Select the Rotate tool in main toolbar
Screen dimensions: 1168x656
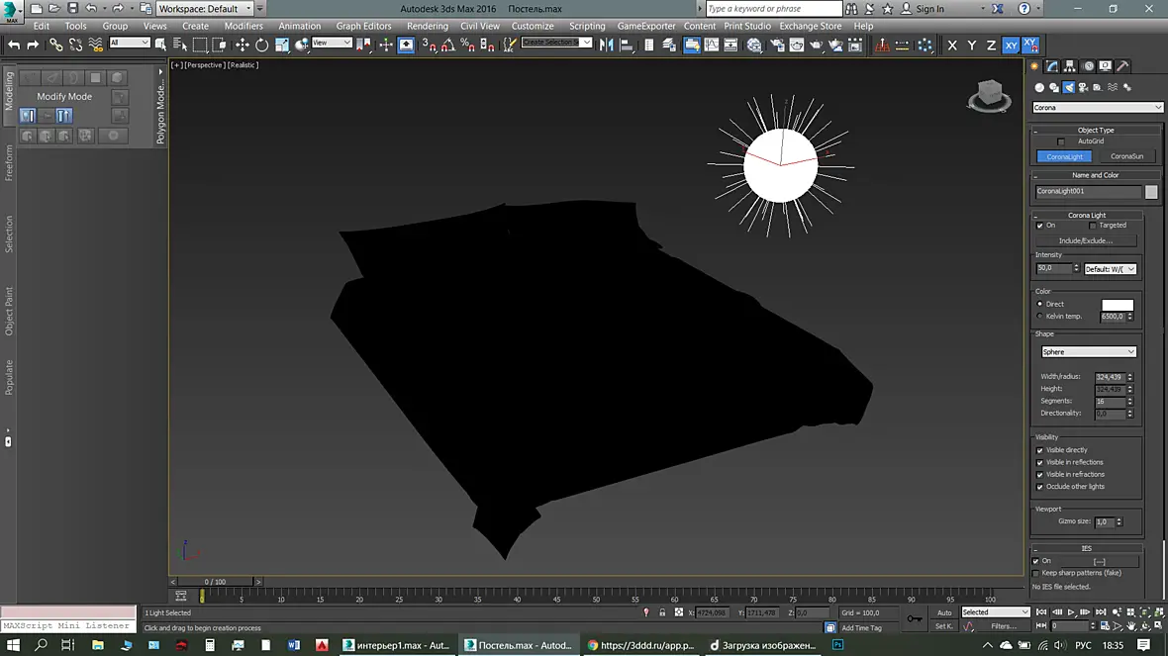click(261, 45)
